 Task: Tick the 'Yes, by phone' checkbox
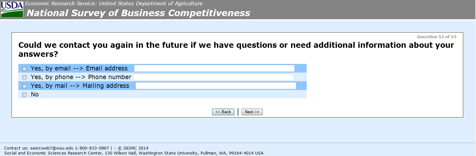point(25,77)
